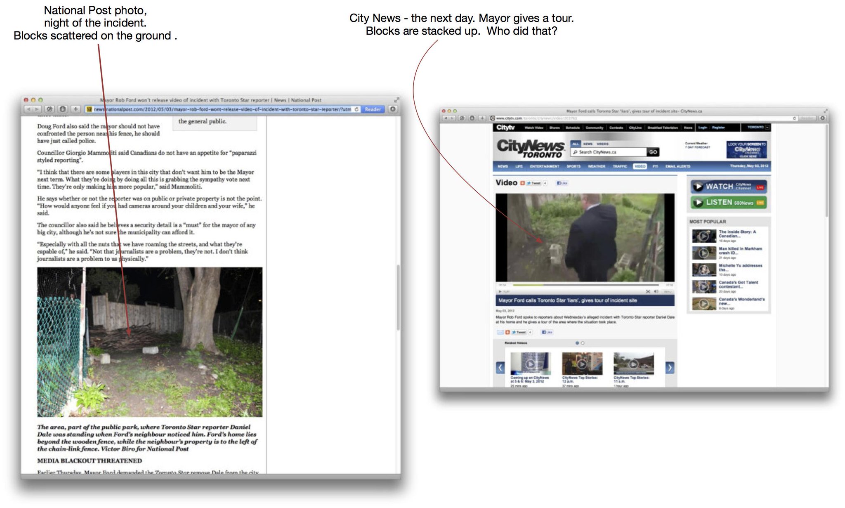Mute the video with speaker icon
The image size is (845, 508).
pyautogui.click(x=656, y=291)
